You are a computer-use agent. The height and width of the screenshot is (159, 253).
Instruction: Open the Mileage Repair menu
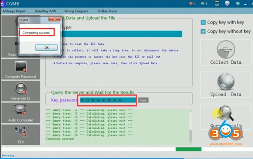coord(14,11)
